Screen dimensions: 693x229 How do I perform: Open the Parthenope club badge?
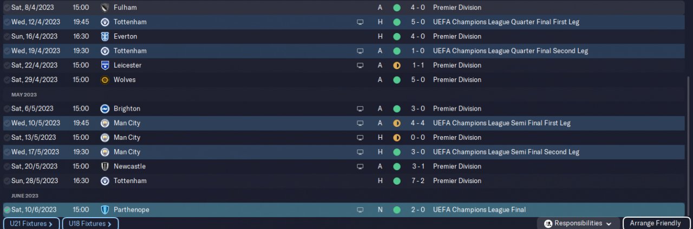[x=105, y=210]
